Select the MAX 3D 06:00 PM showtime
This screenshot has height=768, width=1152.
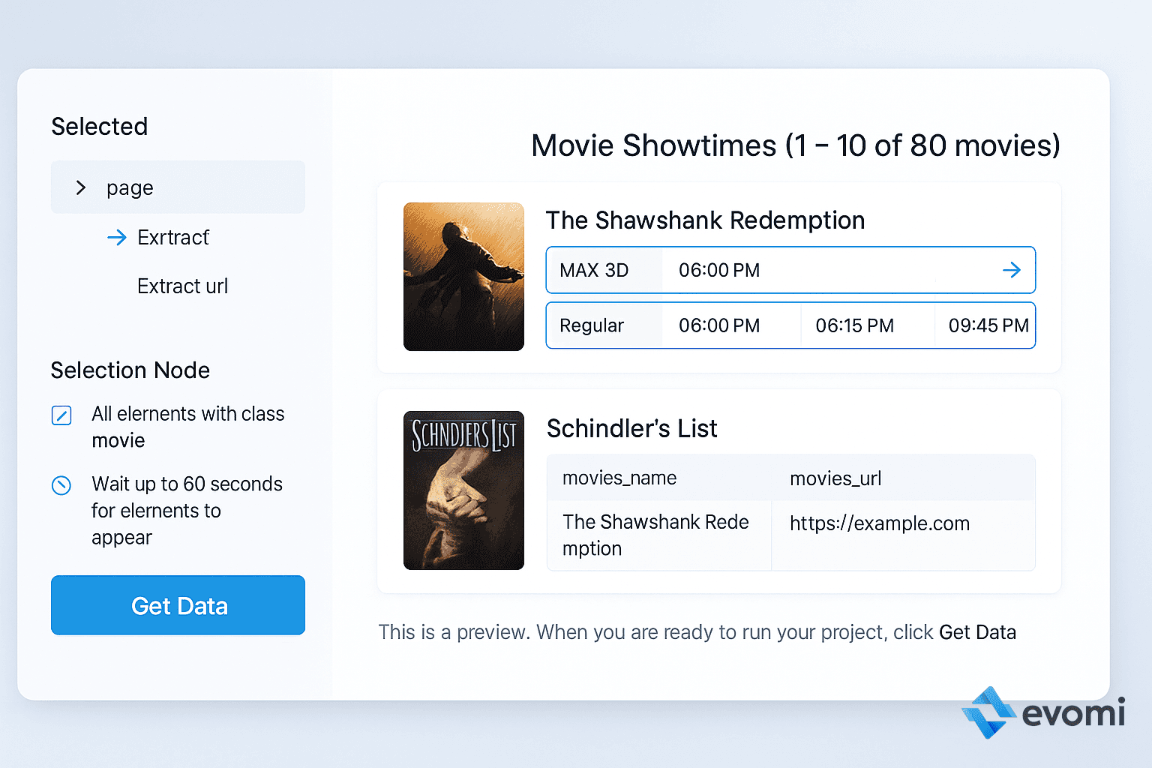719,270
